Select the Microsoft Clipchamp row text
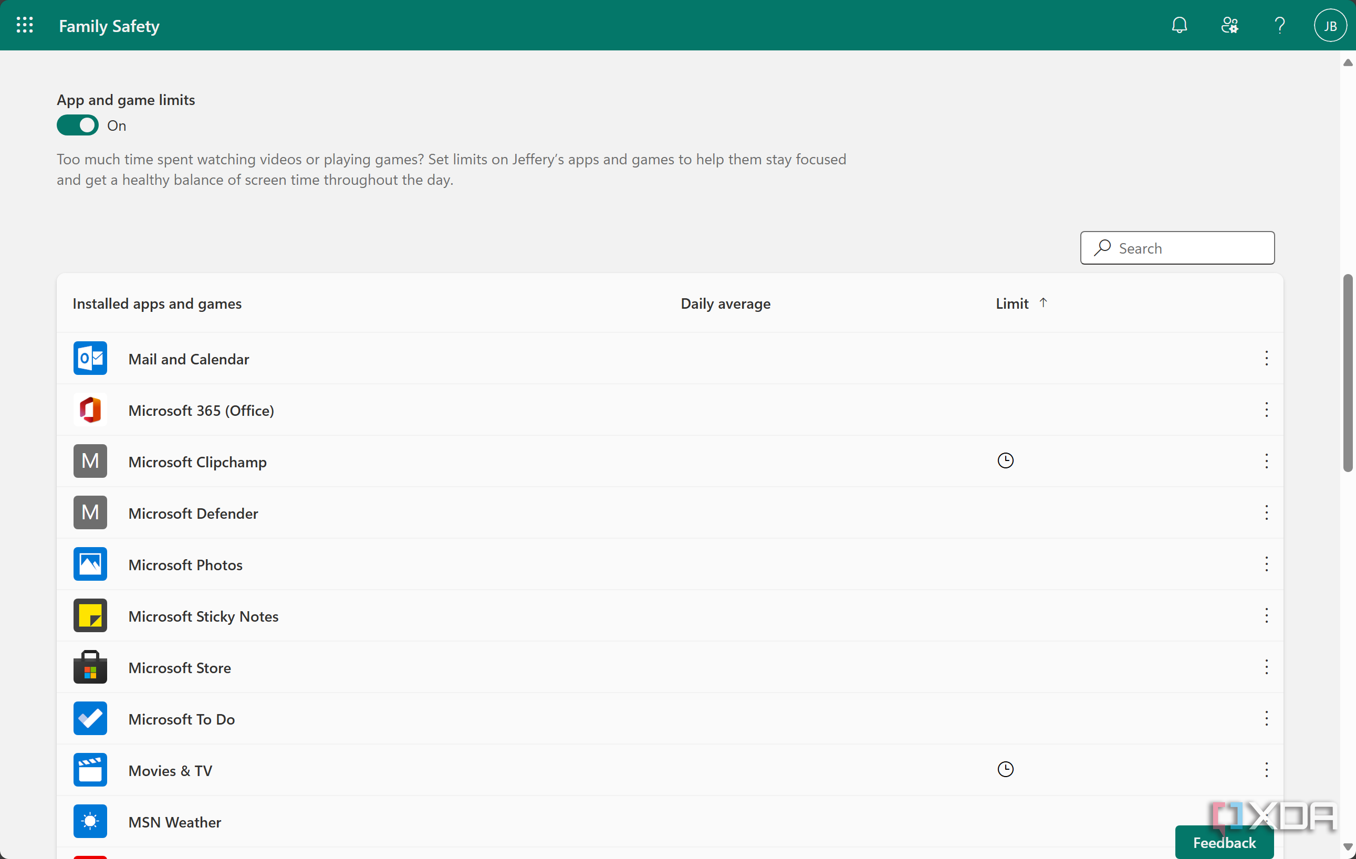Screen dimensions: 1356x859 click(x=197, y=462)
